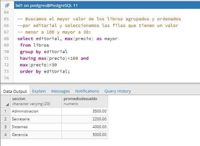This screenshot has height=146, width=200.
Task: Place cursor in 'max(precio)>30' line
Action: 38,65
